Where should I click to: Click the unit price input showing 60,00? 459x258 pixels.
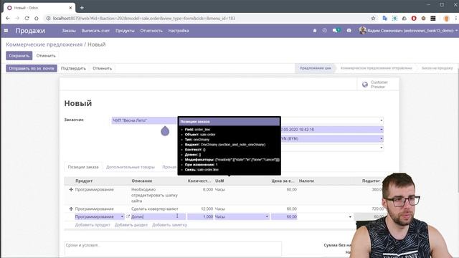coord(284,216)
